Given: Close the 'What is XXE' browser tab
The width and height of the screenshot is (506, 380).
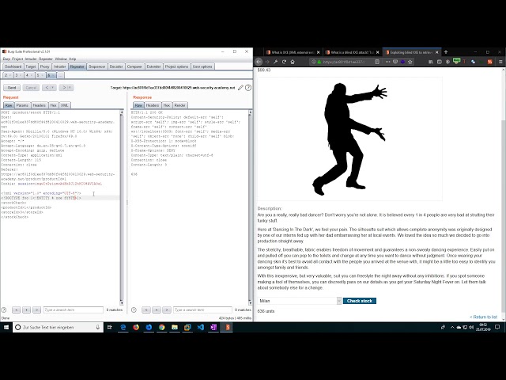Looking at the screenshot, I should 319,52.
